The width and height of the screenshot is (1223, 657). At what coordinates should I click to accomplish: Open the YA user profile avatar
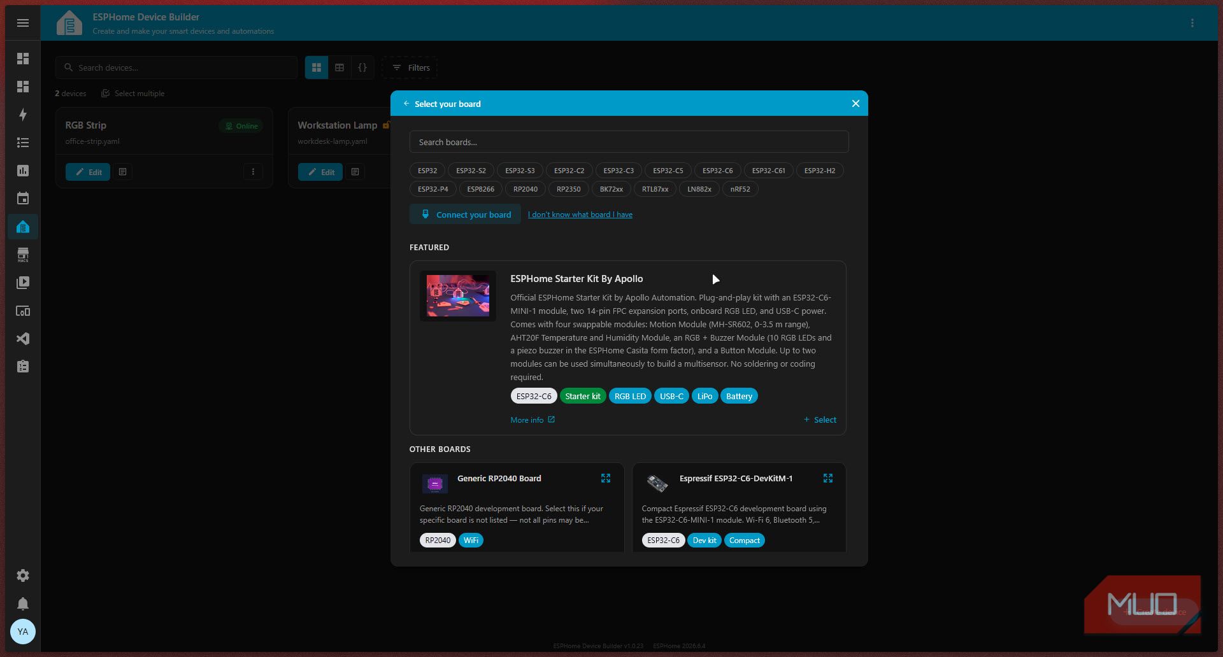click(23, 632)
